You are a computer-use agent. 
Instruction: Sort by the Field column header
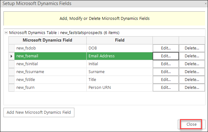pos(119,40)
